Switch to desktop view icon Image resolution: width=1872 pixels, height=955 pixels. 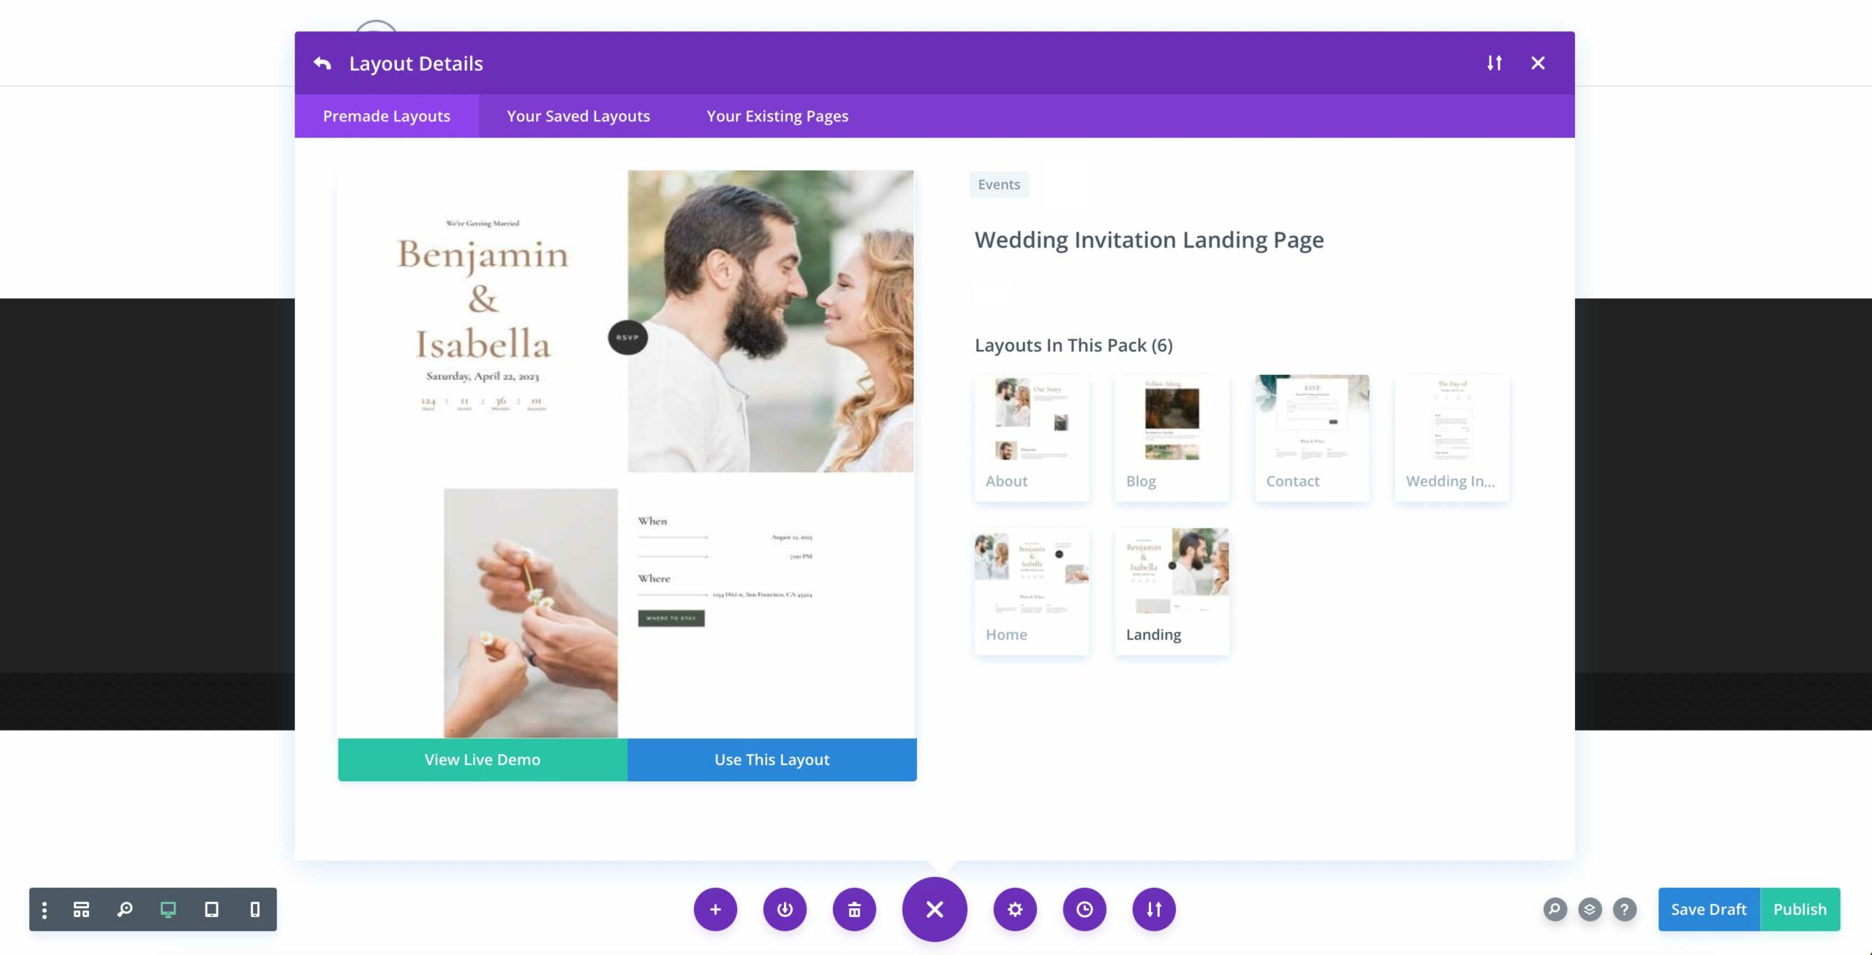click(x=168, y=909)
